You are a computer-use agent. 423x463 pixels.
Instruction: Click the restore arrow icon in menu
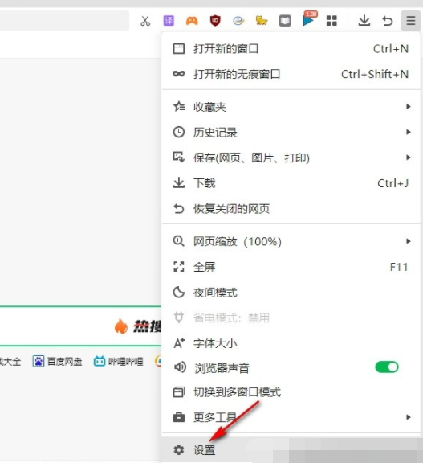179,209
